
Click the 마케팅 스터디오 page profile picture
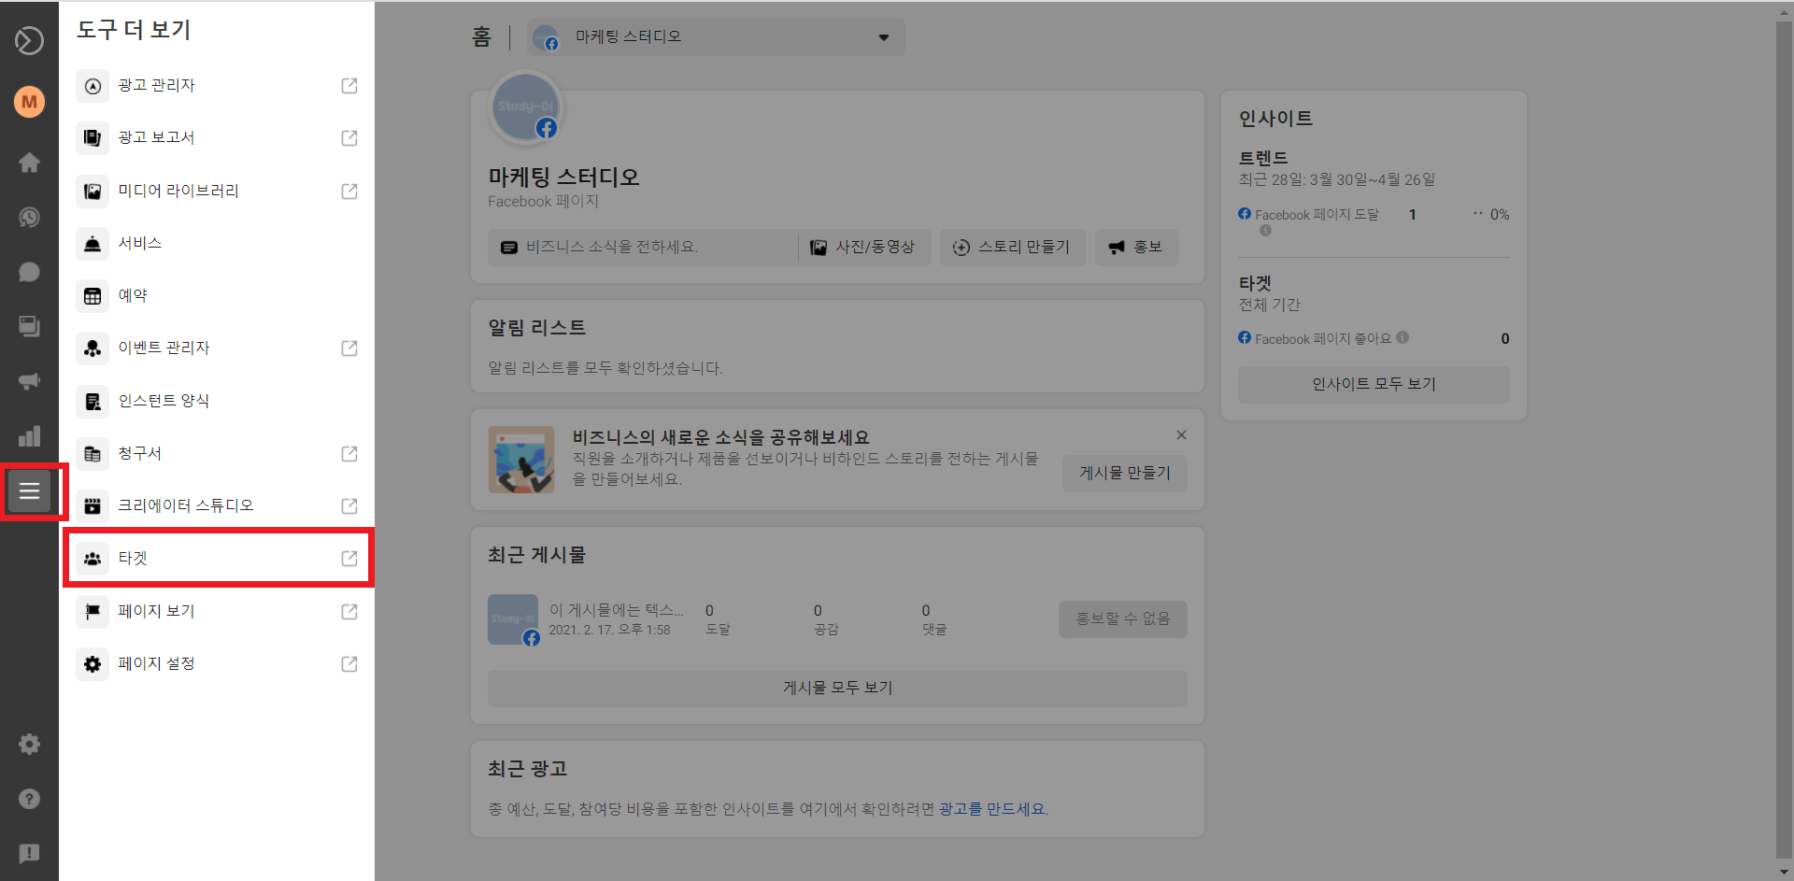tap(525, 108)
